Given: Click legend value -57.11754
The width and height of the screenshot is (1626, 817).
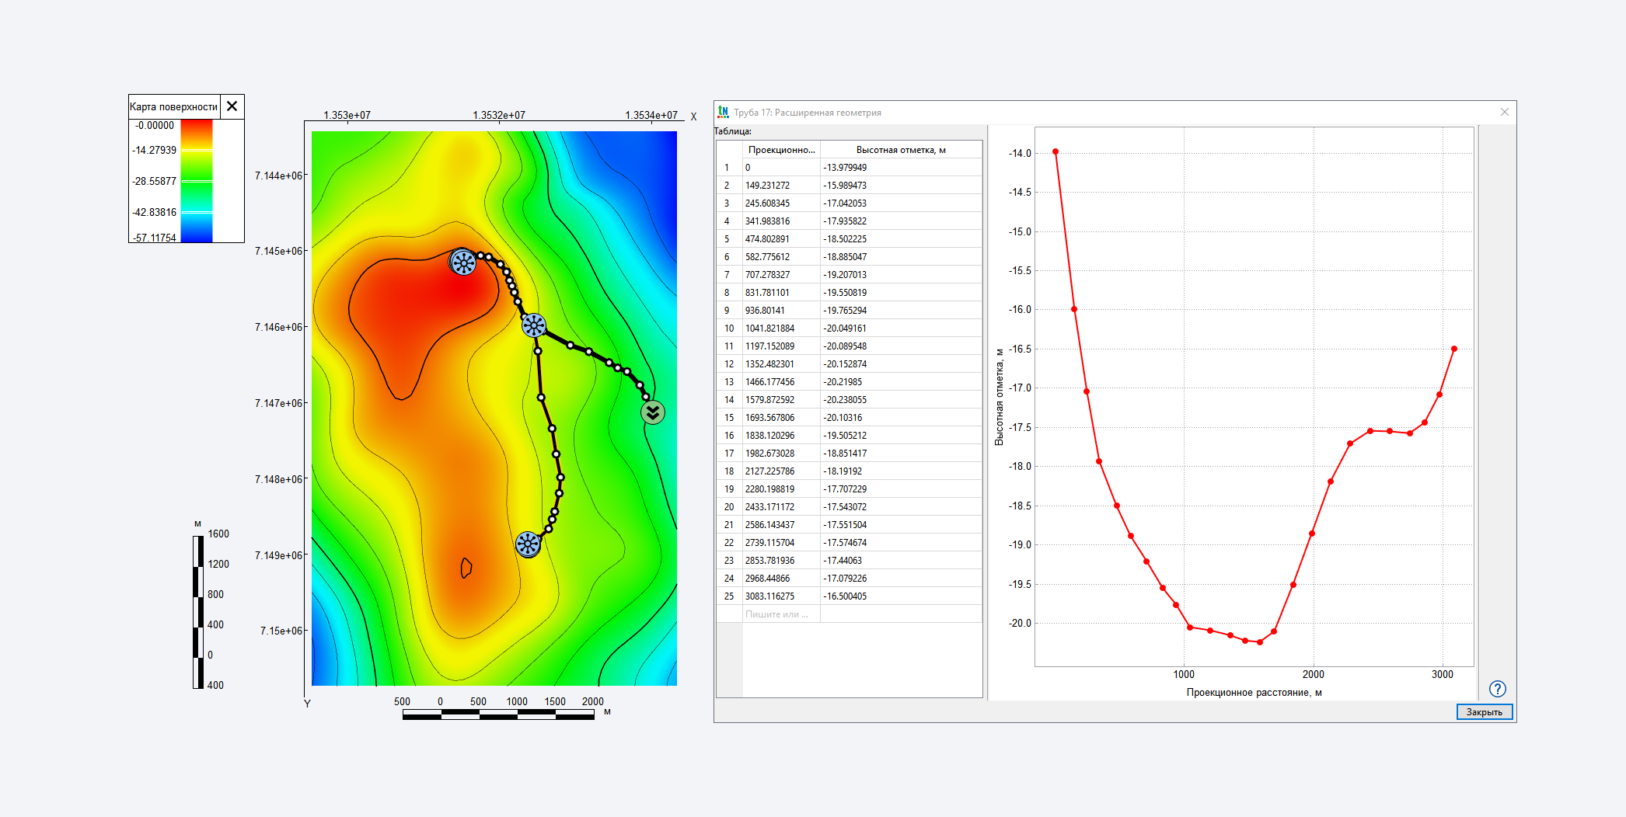Looking at the screenshot, I should (155, 238).
